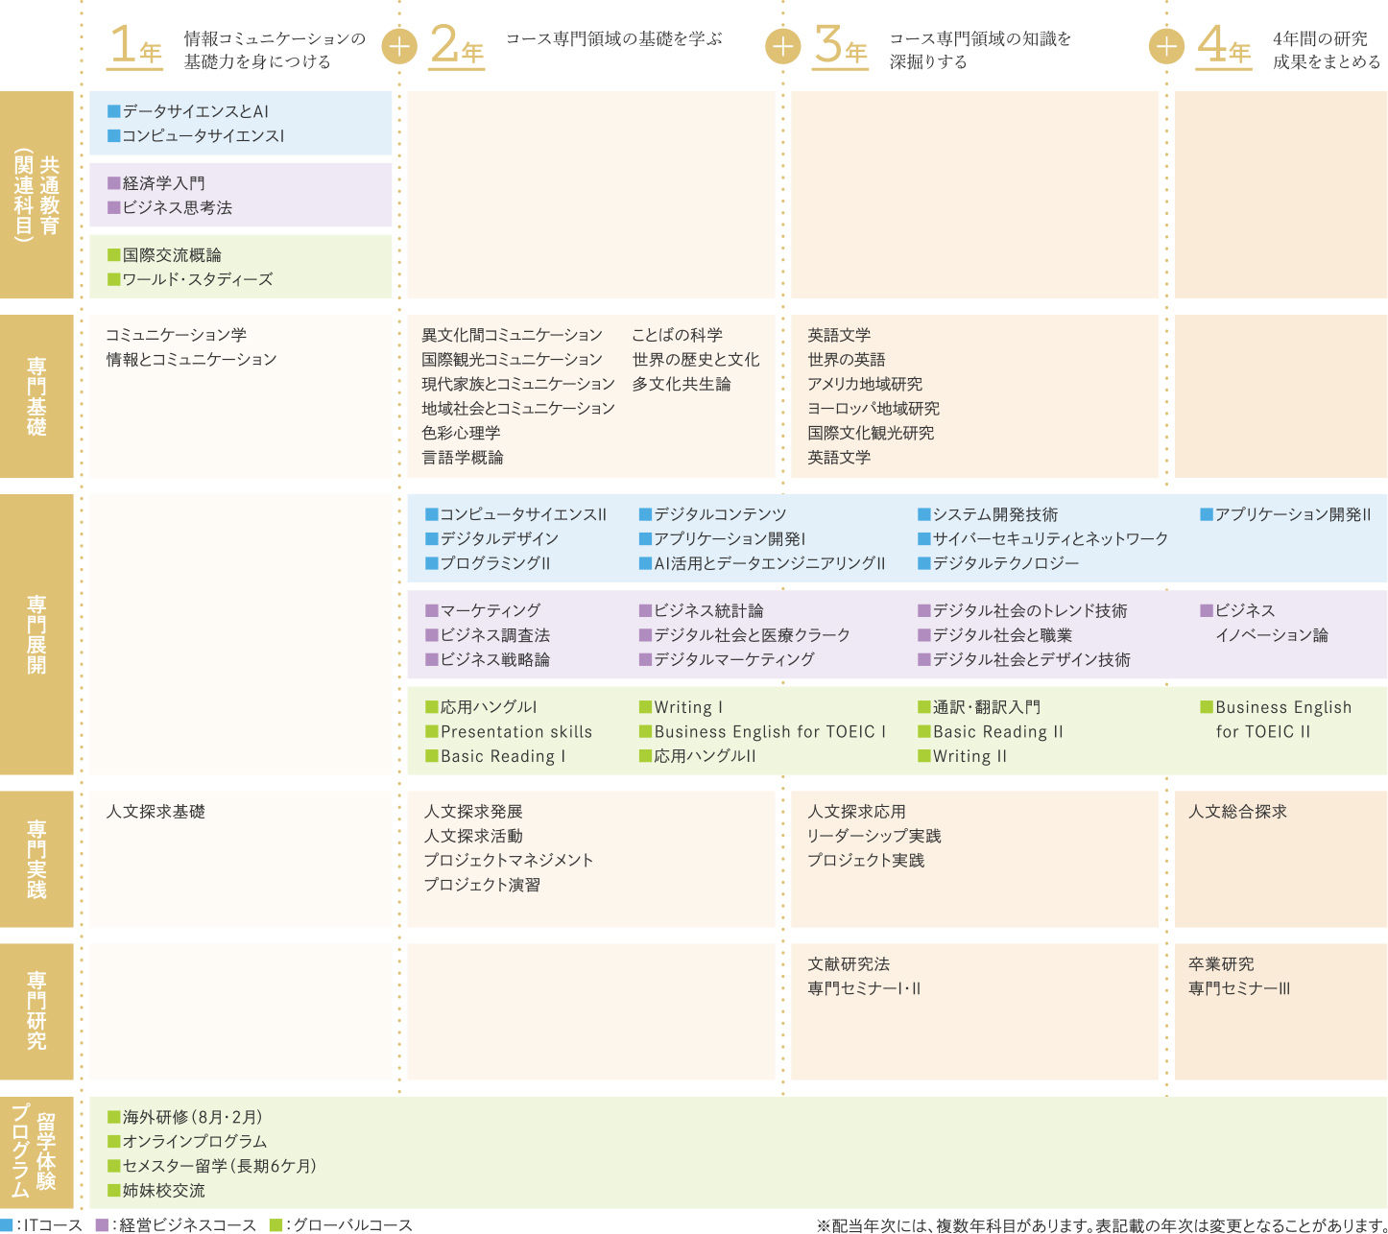Click the リーダーシップ実践 course
The height and width of the screenshot is (1234, 1388).
(874, 836)
